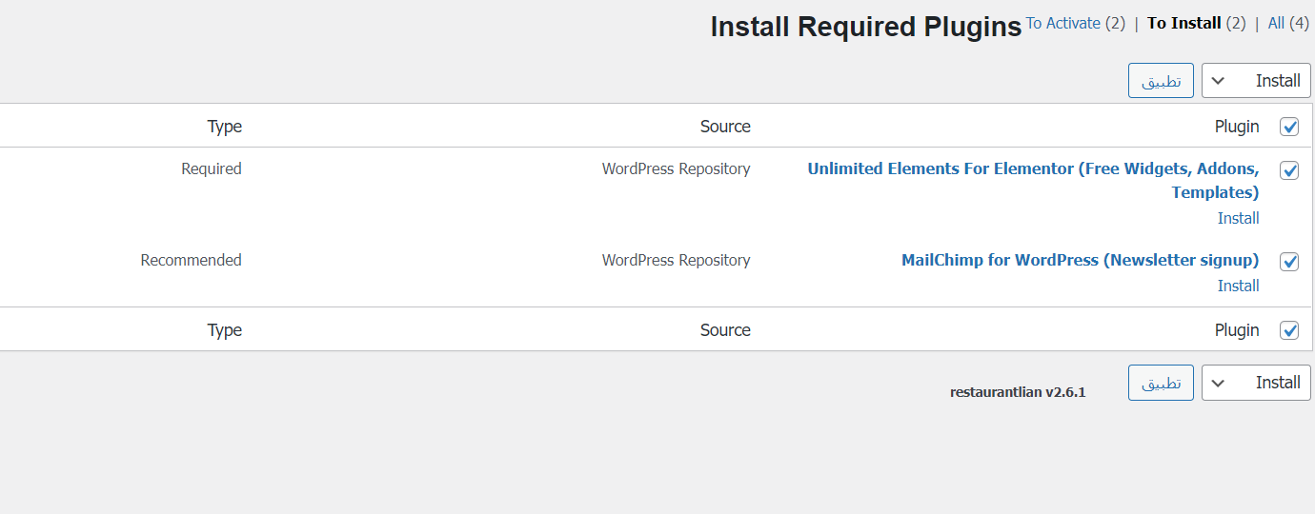1315x514 pixels.
Task: Click the top Source column header
Action: (x=725, y=127)
